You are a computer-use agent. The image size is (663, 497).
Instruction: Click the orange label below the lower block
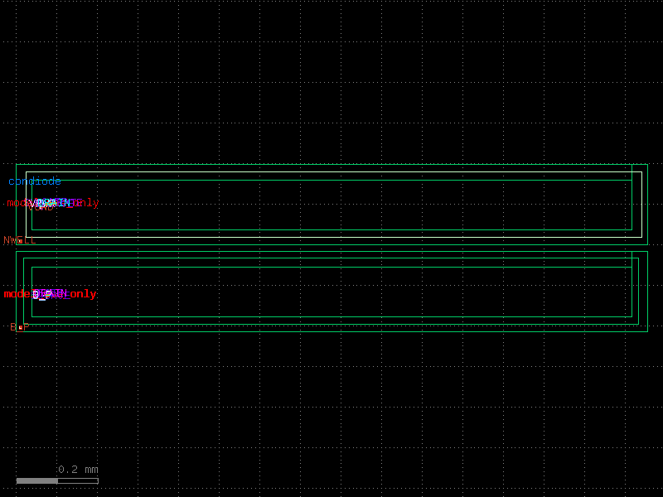click(x=20, y=327)
